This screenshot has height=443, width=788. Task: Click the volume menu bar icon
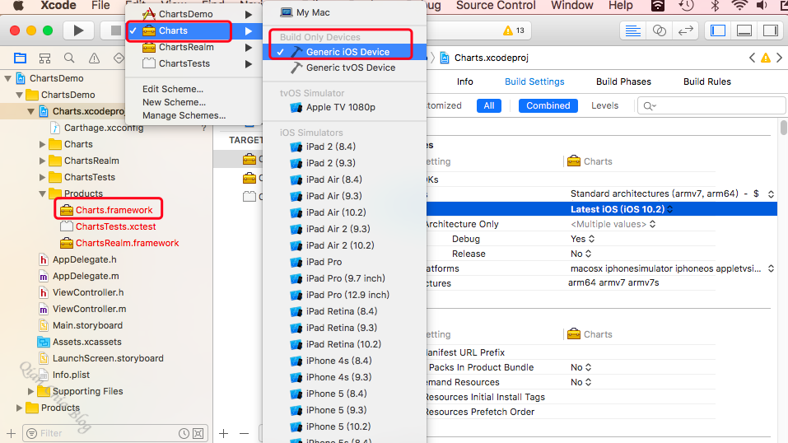tap(762, 6)
